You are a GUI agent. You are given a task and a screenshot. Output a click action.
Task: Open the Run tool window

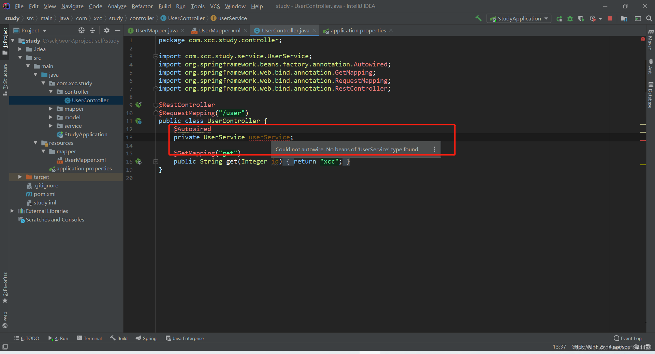tap(58, 338)
